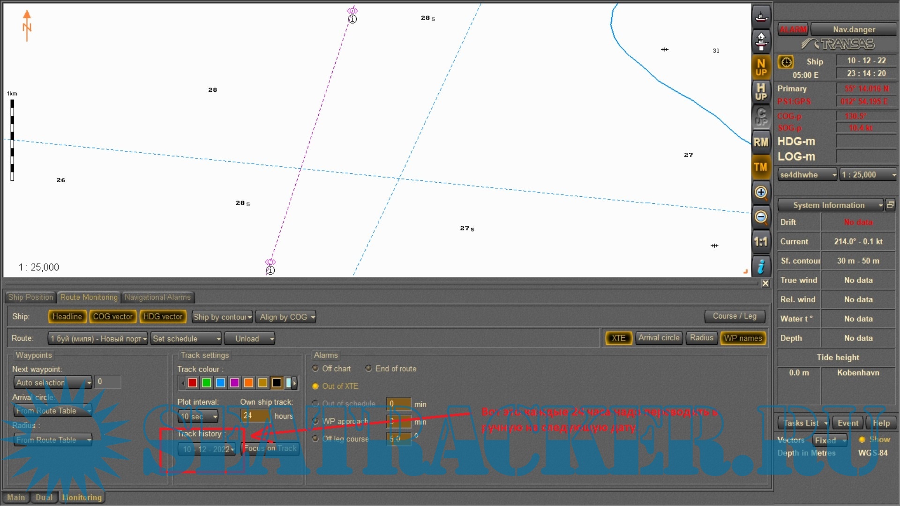The image size is (900, 506).
Task: Click the Own ship track hours field
Action: click(x=255, y=416)
